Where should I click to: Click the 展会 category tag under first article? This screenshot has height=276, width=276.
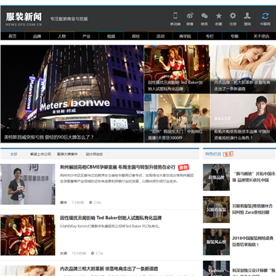point(64,202)
